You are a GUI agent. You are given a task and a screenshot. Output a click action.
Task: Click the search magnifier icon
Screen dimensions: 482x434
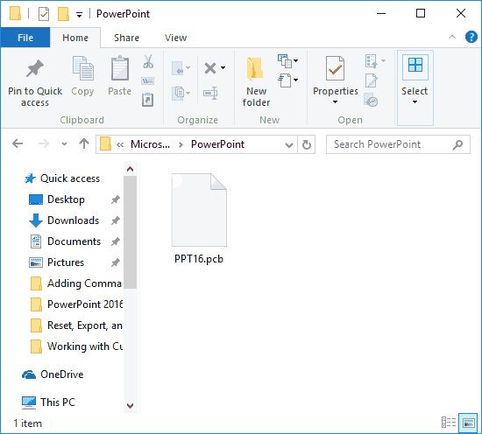click(x=457, y=144)
